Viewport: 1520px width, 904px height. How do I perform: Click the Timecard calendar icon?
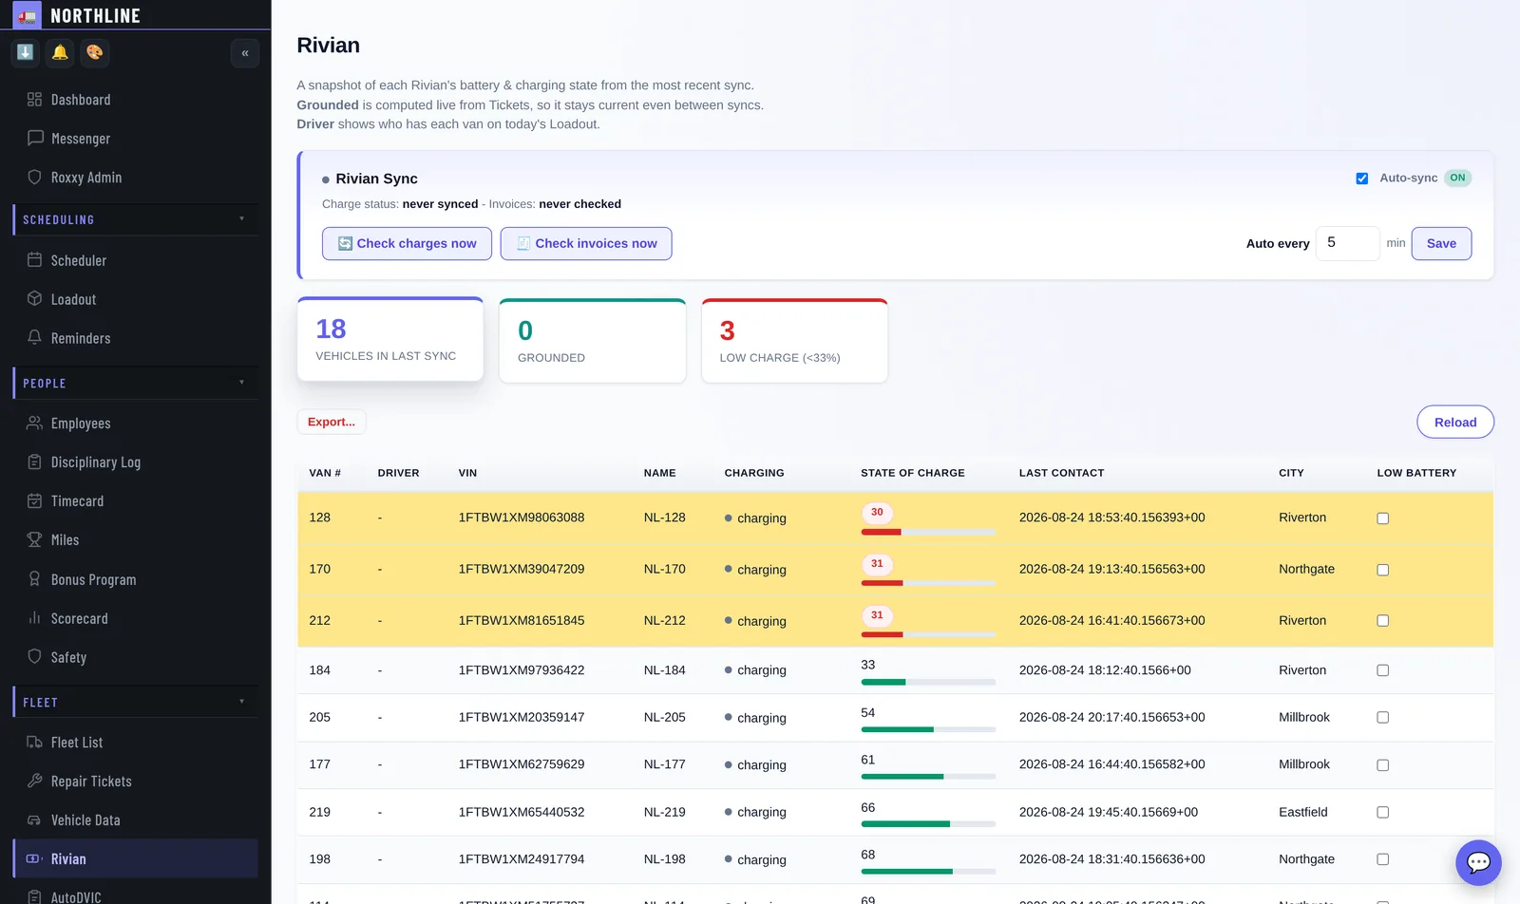coord(35,501)
